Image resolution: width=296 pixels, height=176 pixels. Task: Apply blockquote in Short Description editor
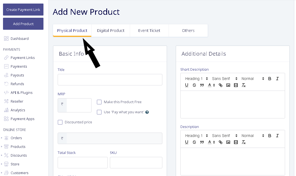(202, 85)
